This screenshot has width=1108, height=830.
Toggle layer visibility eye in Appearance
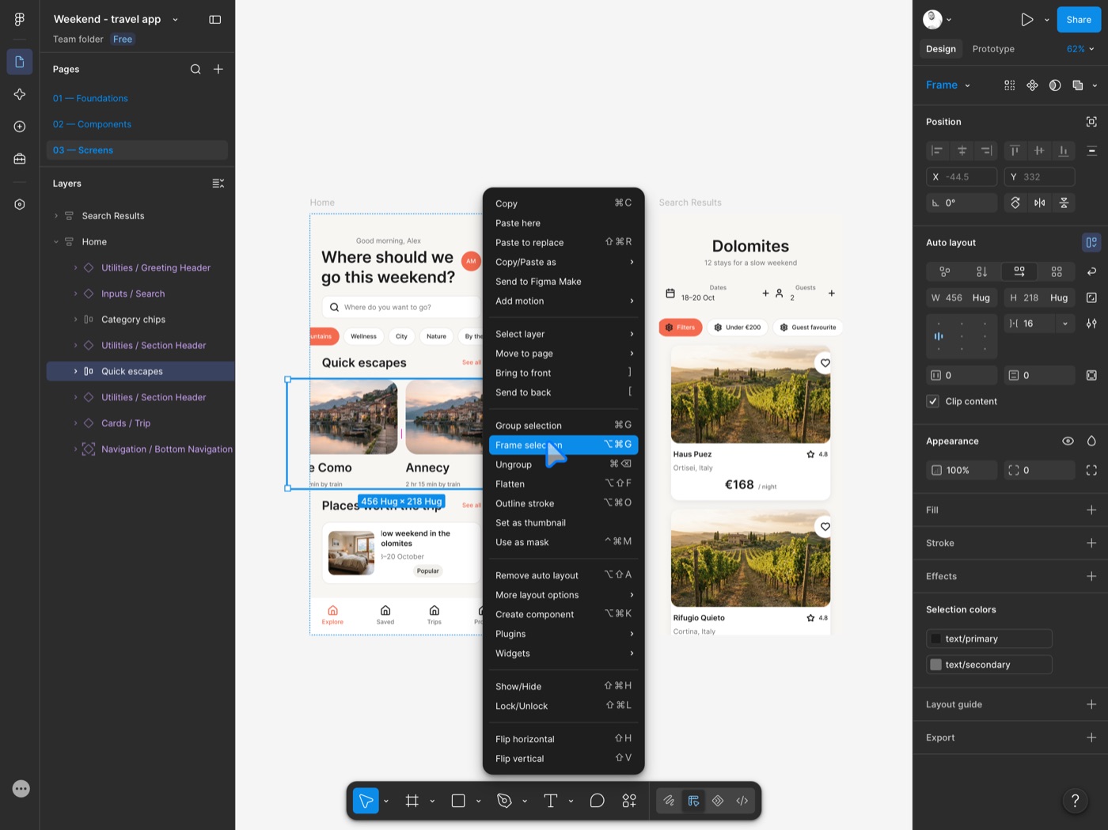point(1068,441)
